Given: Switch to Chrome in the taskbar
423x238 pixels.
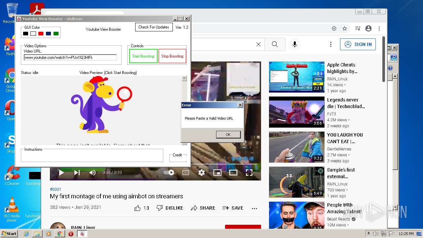Looking at the screenshot, I should (60, 234).
